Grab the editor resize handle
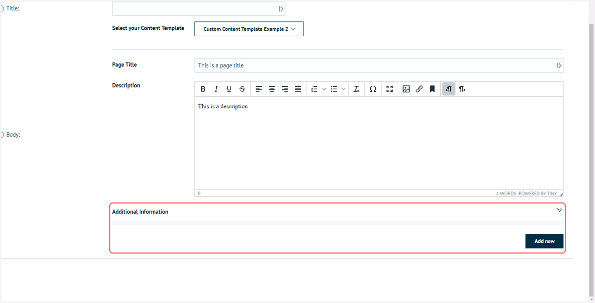 561,194
